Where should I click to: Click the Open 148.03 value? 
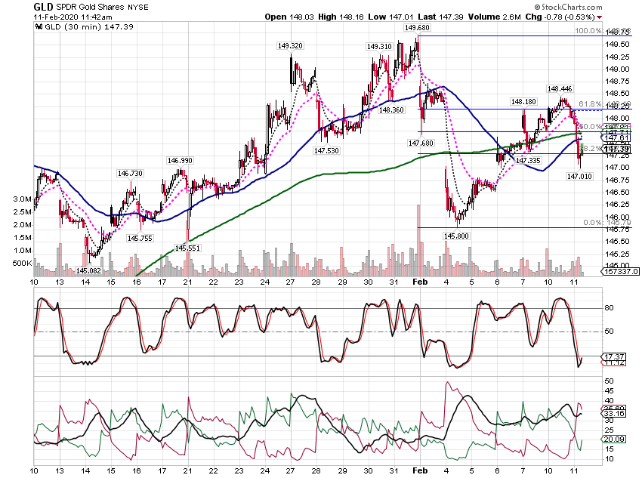[x=289, y=17]
